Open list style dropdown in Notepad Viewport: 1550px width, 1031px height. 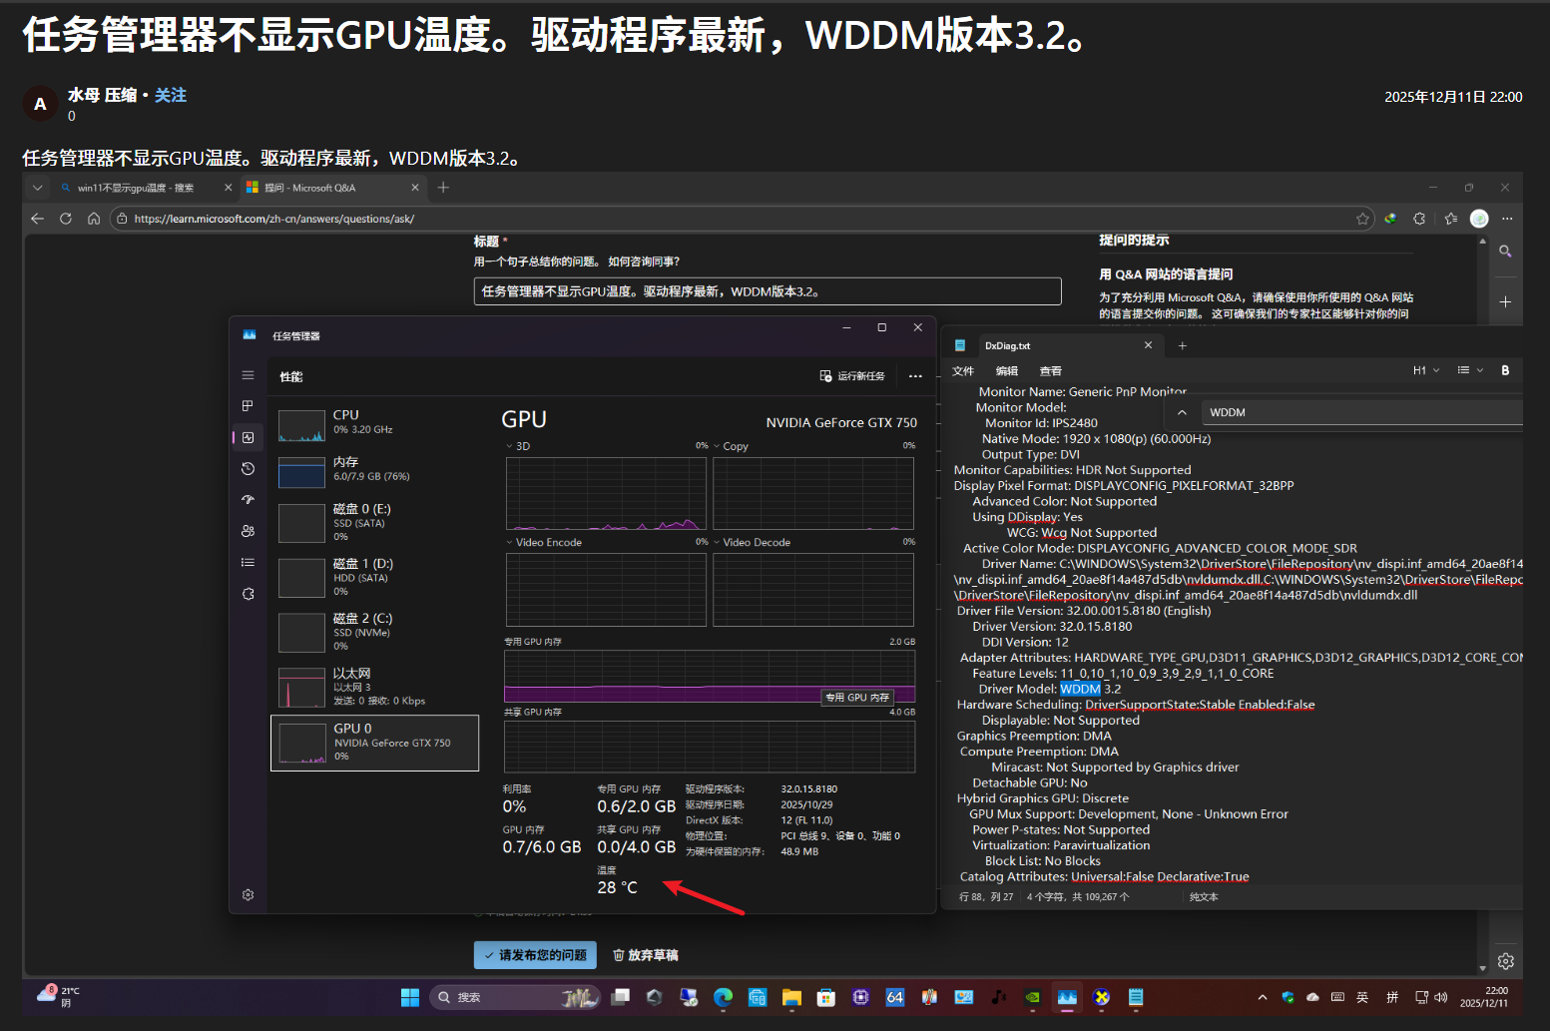[1469, 370]
